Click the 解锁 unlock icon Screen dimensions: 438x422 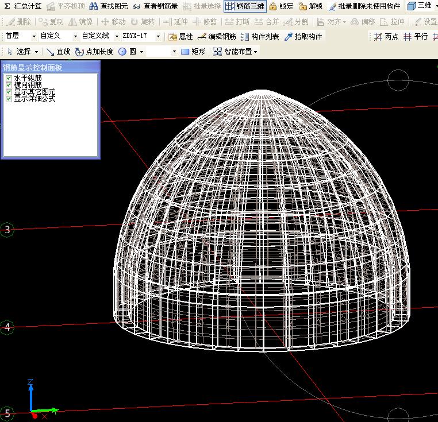click(311, 6)
